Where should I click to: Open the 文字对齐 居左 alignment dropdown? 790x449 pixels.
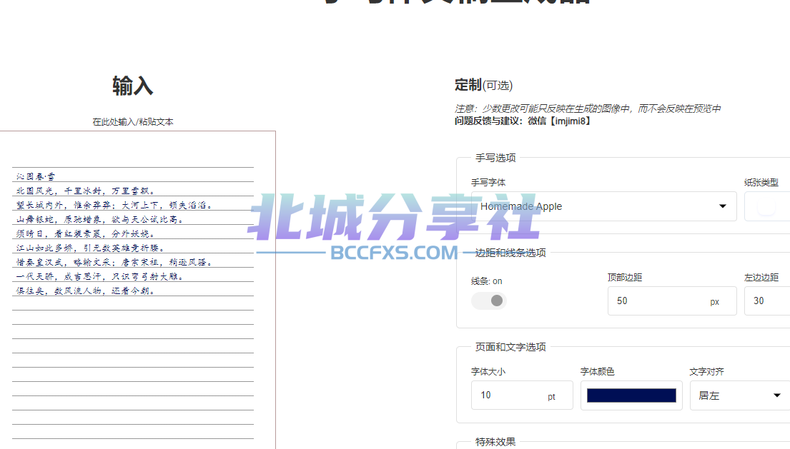click(740, 395)
